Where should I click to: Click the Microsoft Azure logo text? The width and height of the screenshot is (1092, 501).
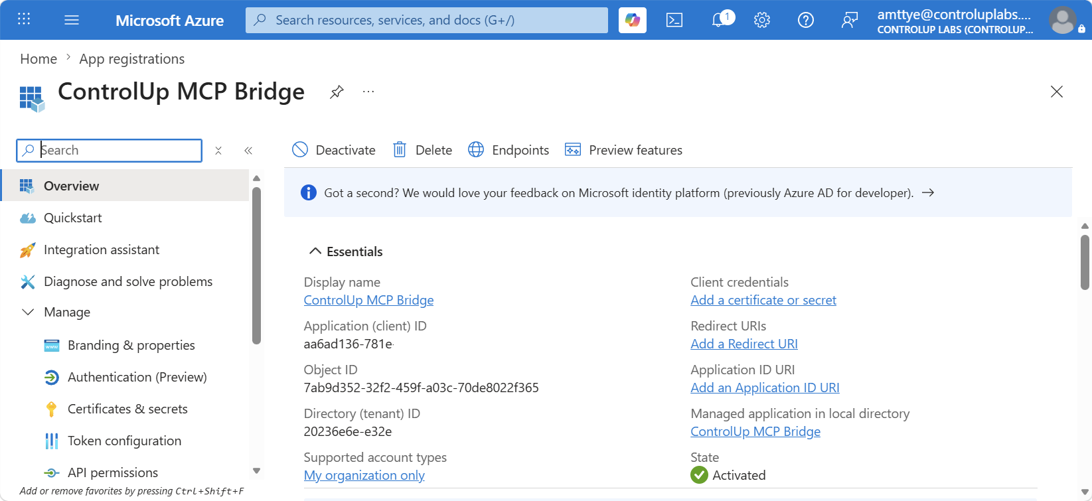coord(169,21)
